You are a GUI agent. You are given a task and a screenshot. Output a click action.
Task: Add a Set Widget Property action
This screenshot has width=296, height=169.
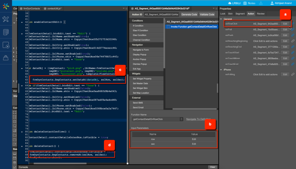pyautogui.click(x=146, y=79)
